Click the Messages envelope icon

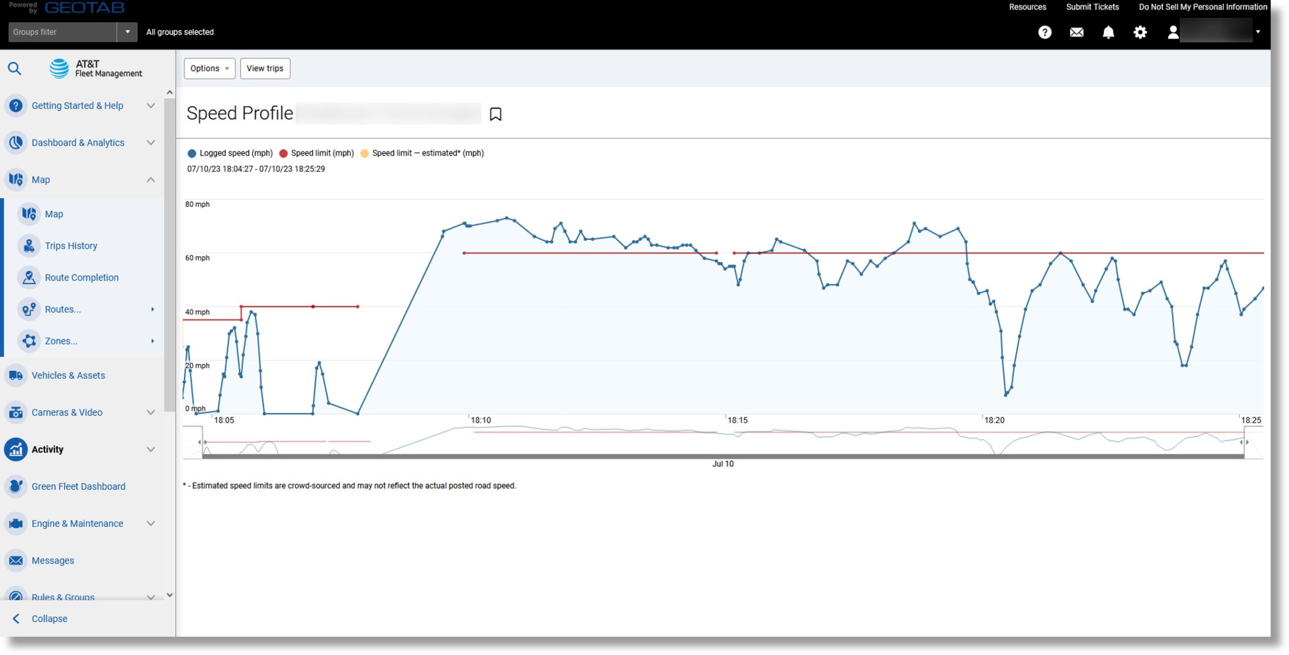click(x=16, y=560)
